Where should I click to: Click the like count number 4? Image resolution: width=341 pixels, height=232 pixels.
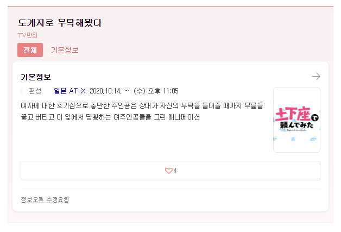coord(175,171)
